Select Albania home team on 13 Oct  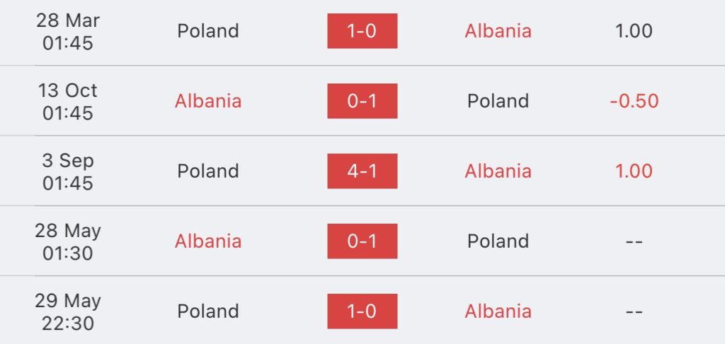(208, 101)
